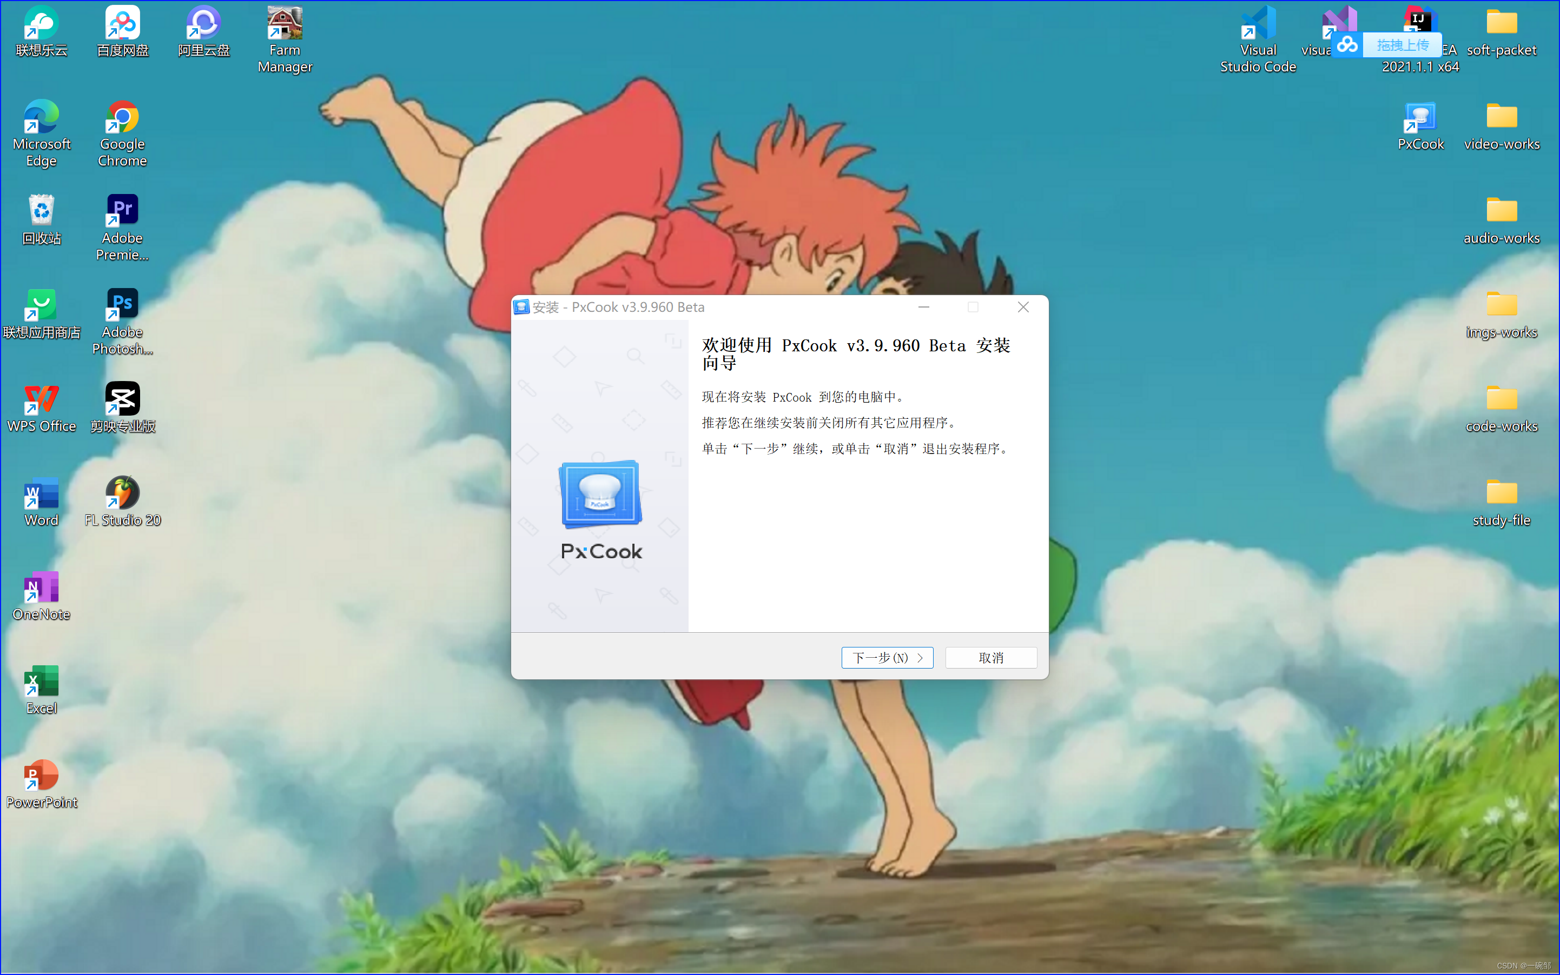The width and height of the screenshot is (1560, 975).
Task: Close the PxCook installer window
Action: (1023, 307)
